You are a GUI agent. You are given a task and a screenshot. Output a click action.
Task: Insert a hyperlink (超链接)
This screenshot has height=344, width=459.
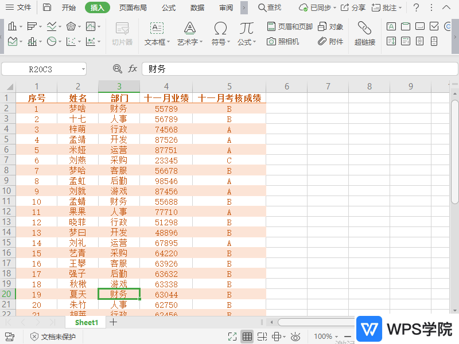point(364,32)
